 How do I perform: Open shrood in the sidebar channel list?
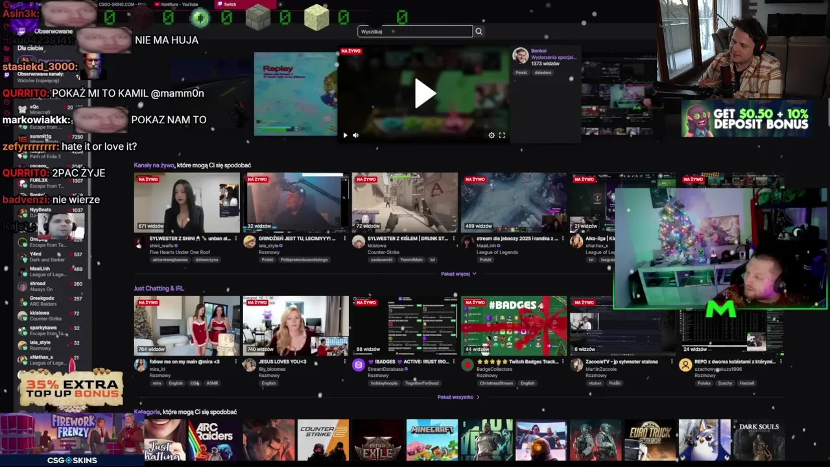click(52, 287)
